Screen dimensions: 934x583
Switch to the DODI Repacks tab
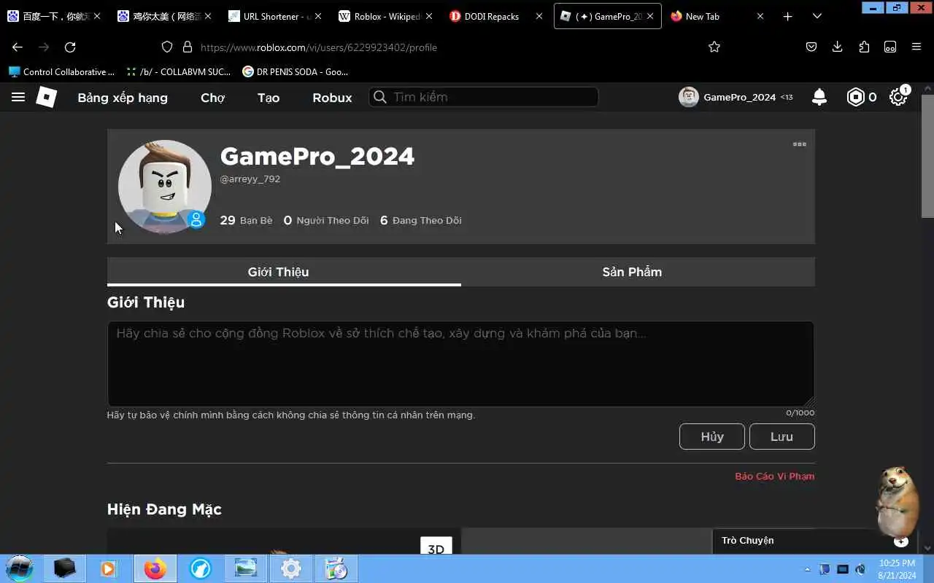pos(496,16)
